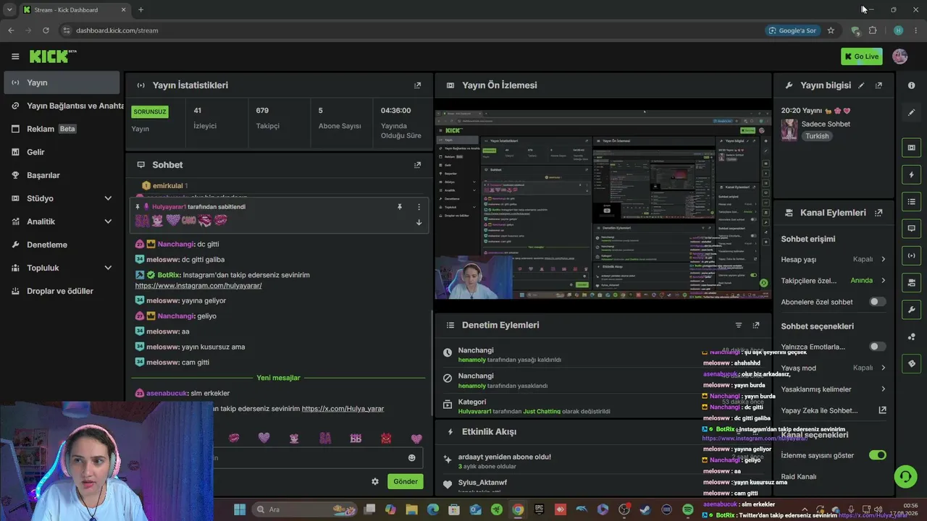Filter the Denetim Eylemleri list

point(739,326)
